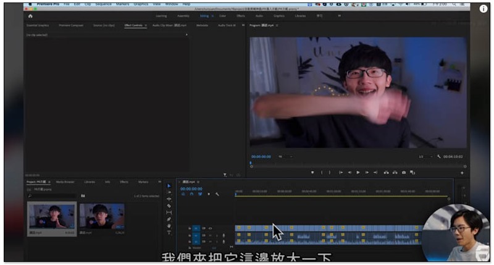Select the Type tool in toolbar
Screen dimensions: 494x265
tap(169, 233)
